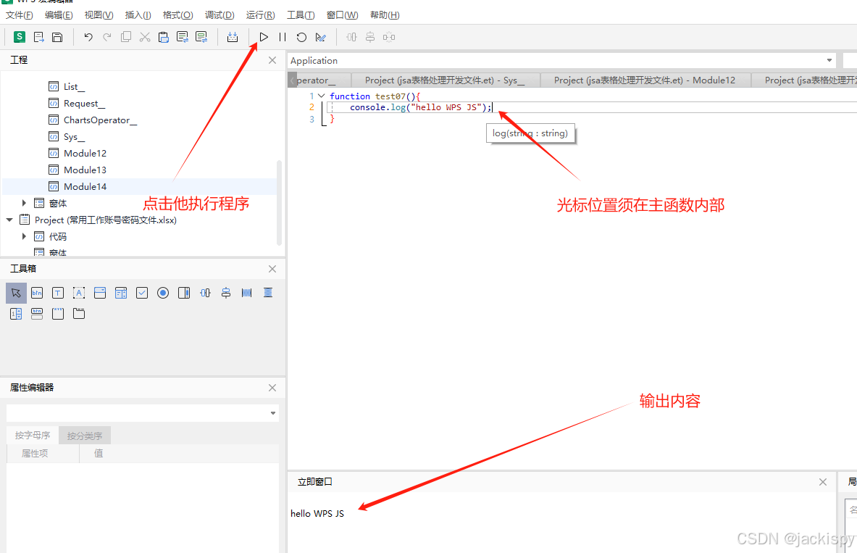Select the scrollbar control in toolbox

184,293
